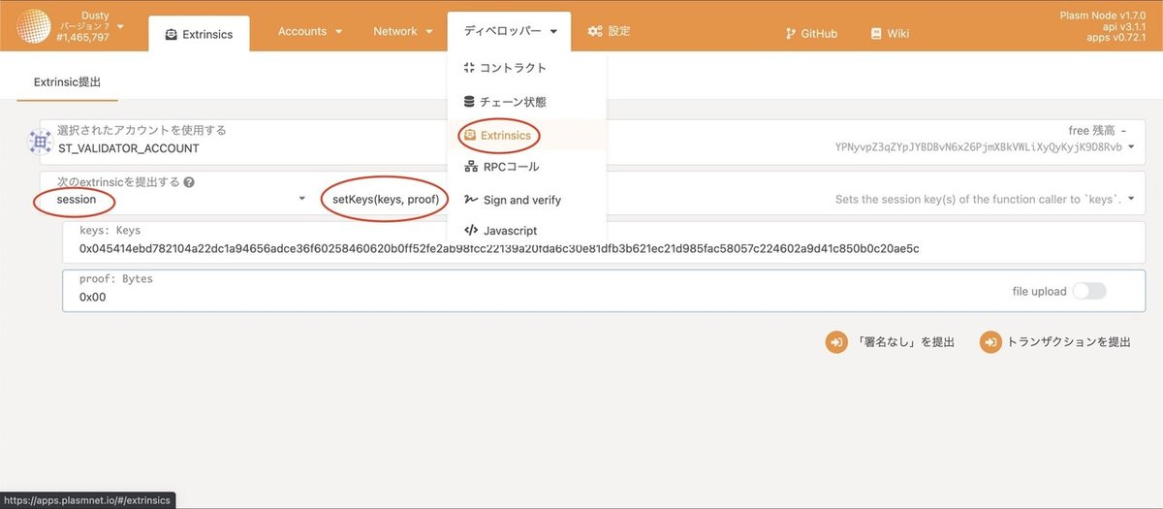
Task: Click the Javascript code icon
Action: 471,231
